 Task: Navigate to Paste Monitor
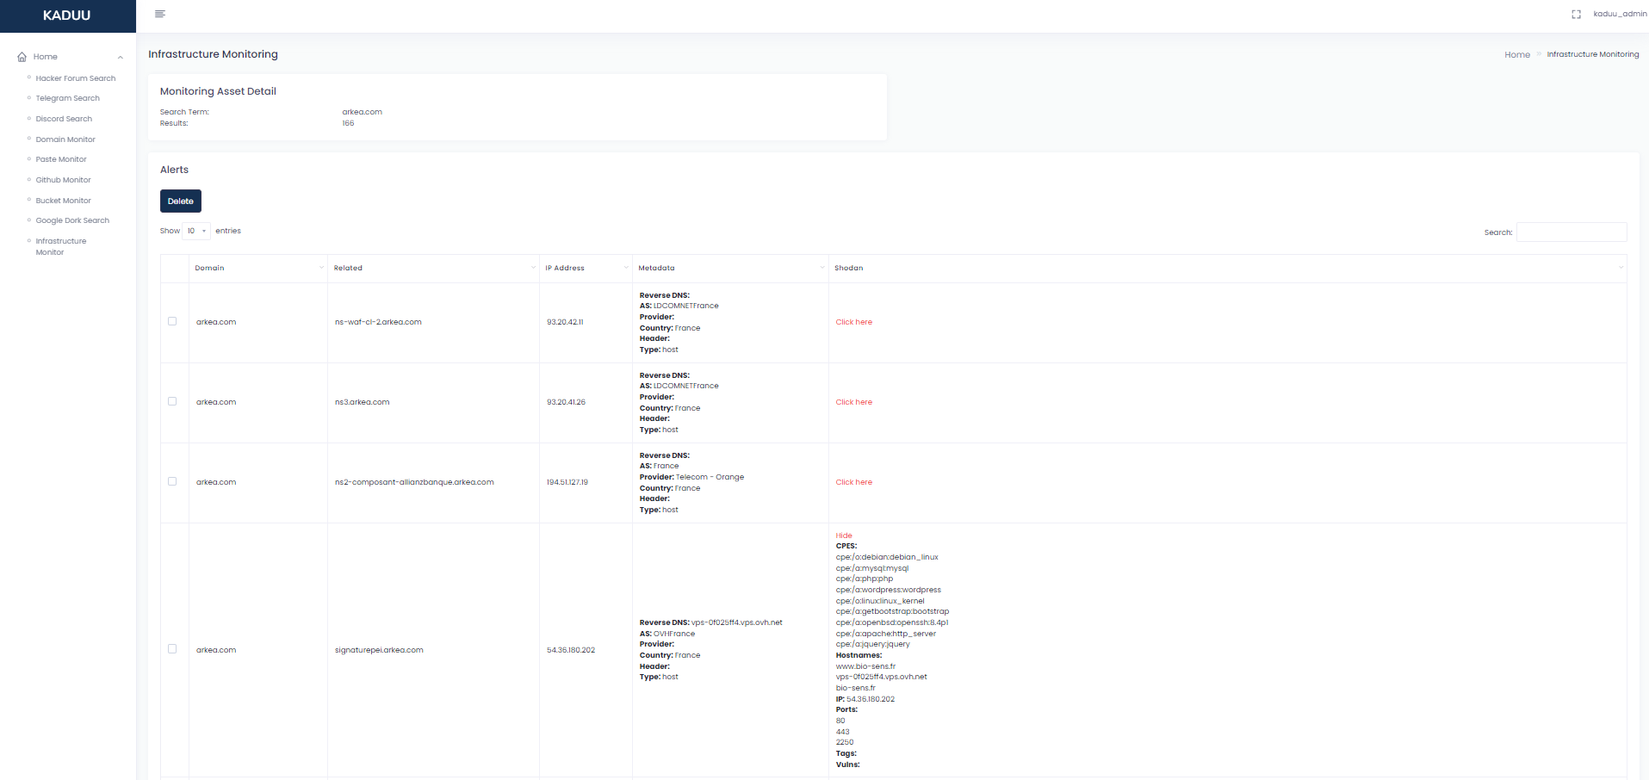tap(61, 159)
